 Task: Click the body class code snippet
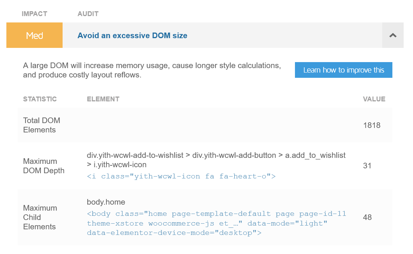point(217,223)
